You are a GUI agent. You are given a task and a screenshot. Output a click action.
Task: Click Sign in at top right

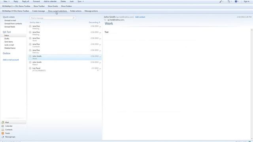point(246,2)
